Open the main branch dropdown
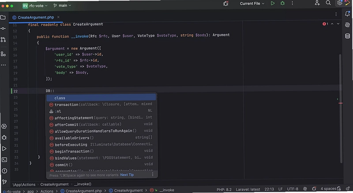 click(x=62, y=5)
